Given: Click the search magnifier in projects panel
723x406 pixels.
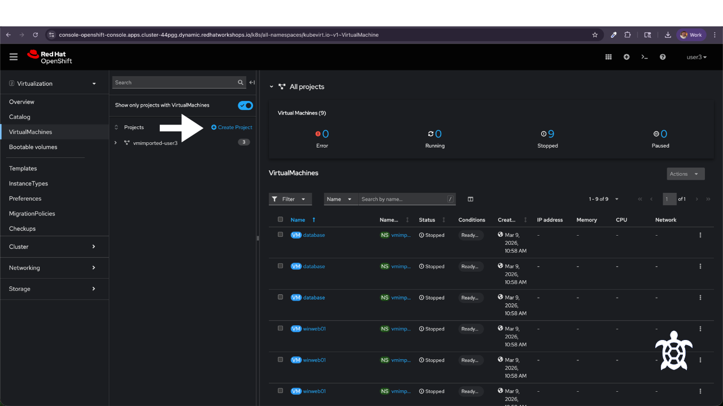Looking at the screenshot, I should [241, 82].
